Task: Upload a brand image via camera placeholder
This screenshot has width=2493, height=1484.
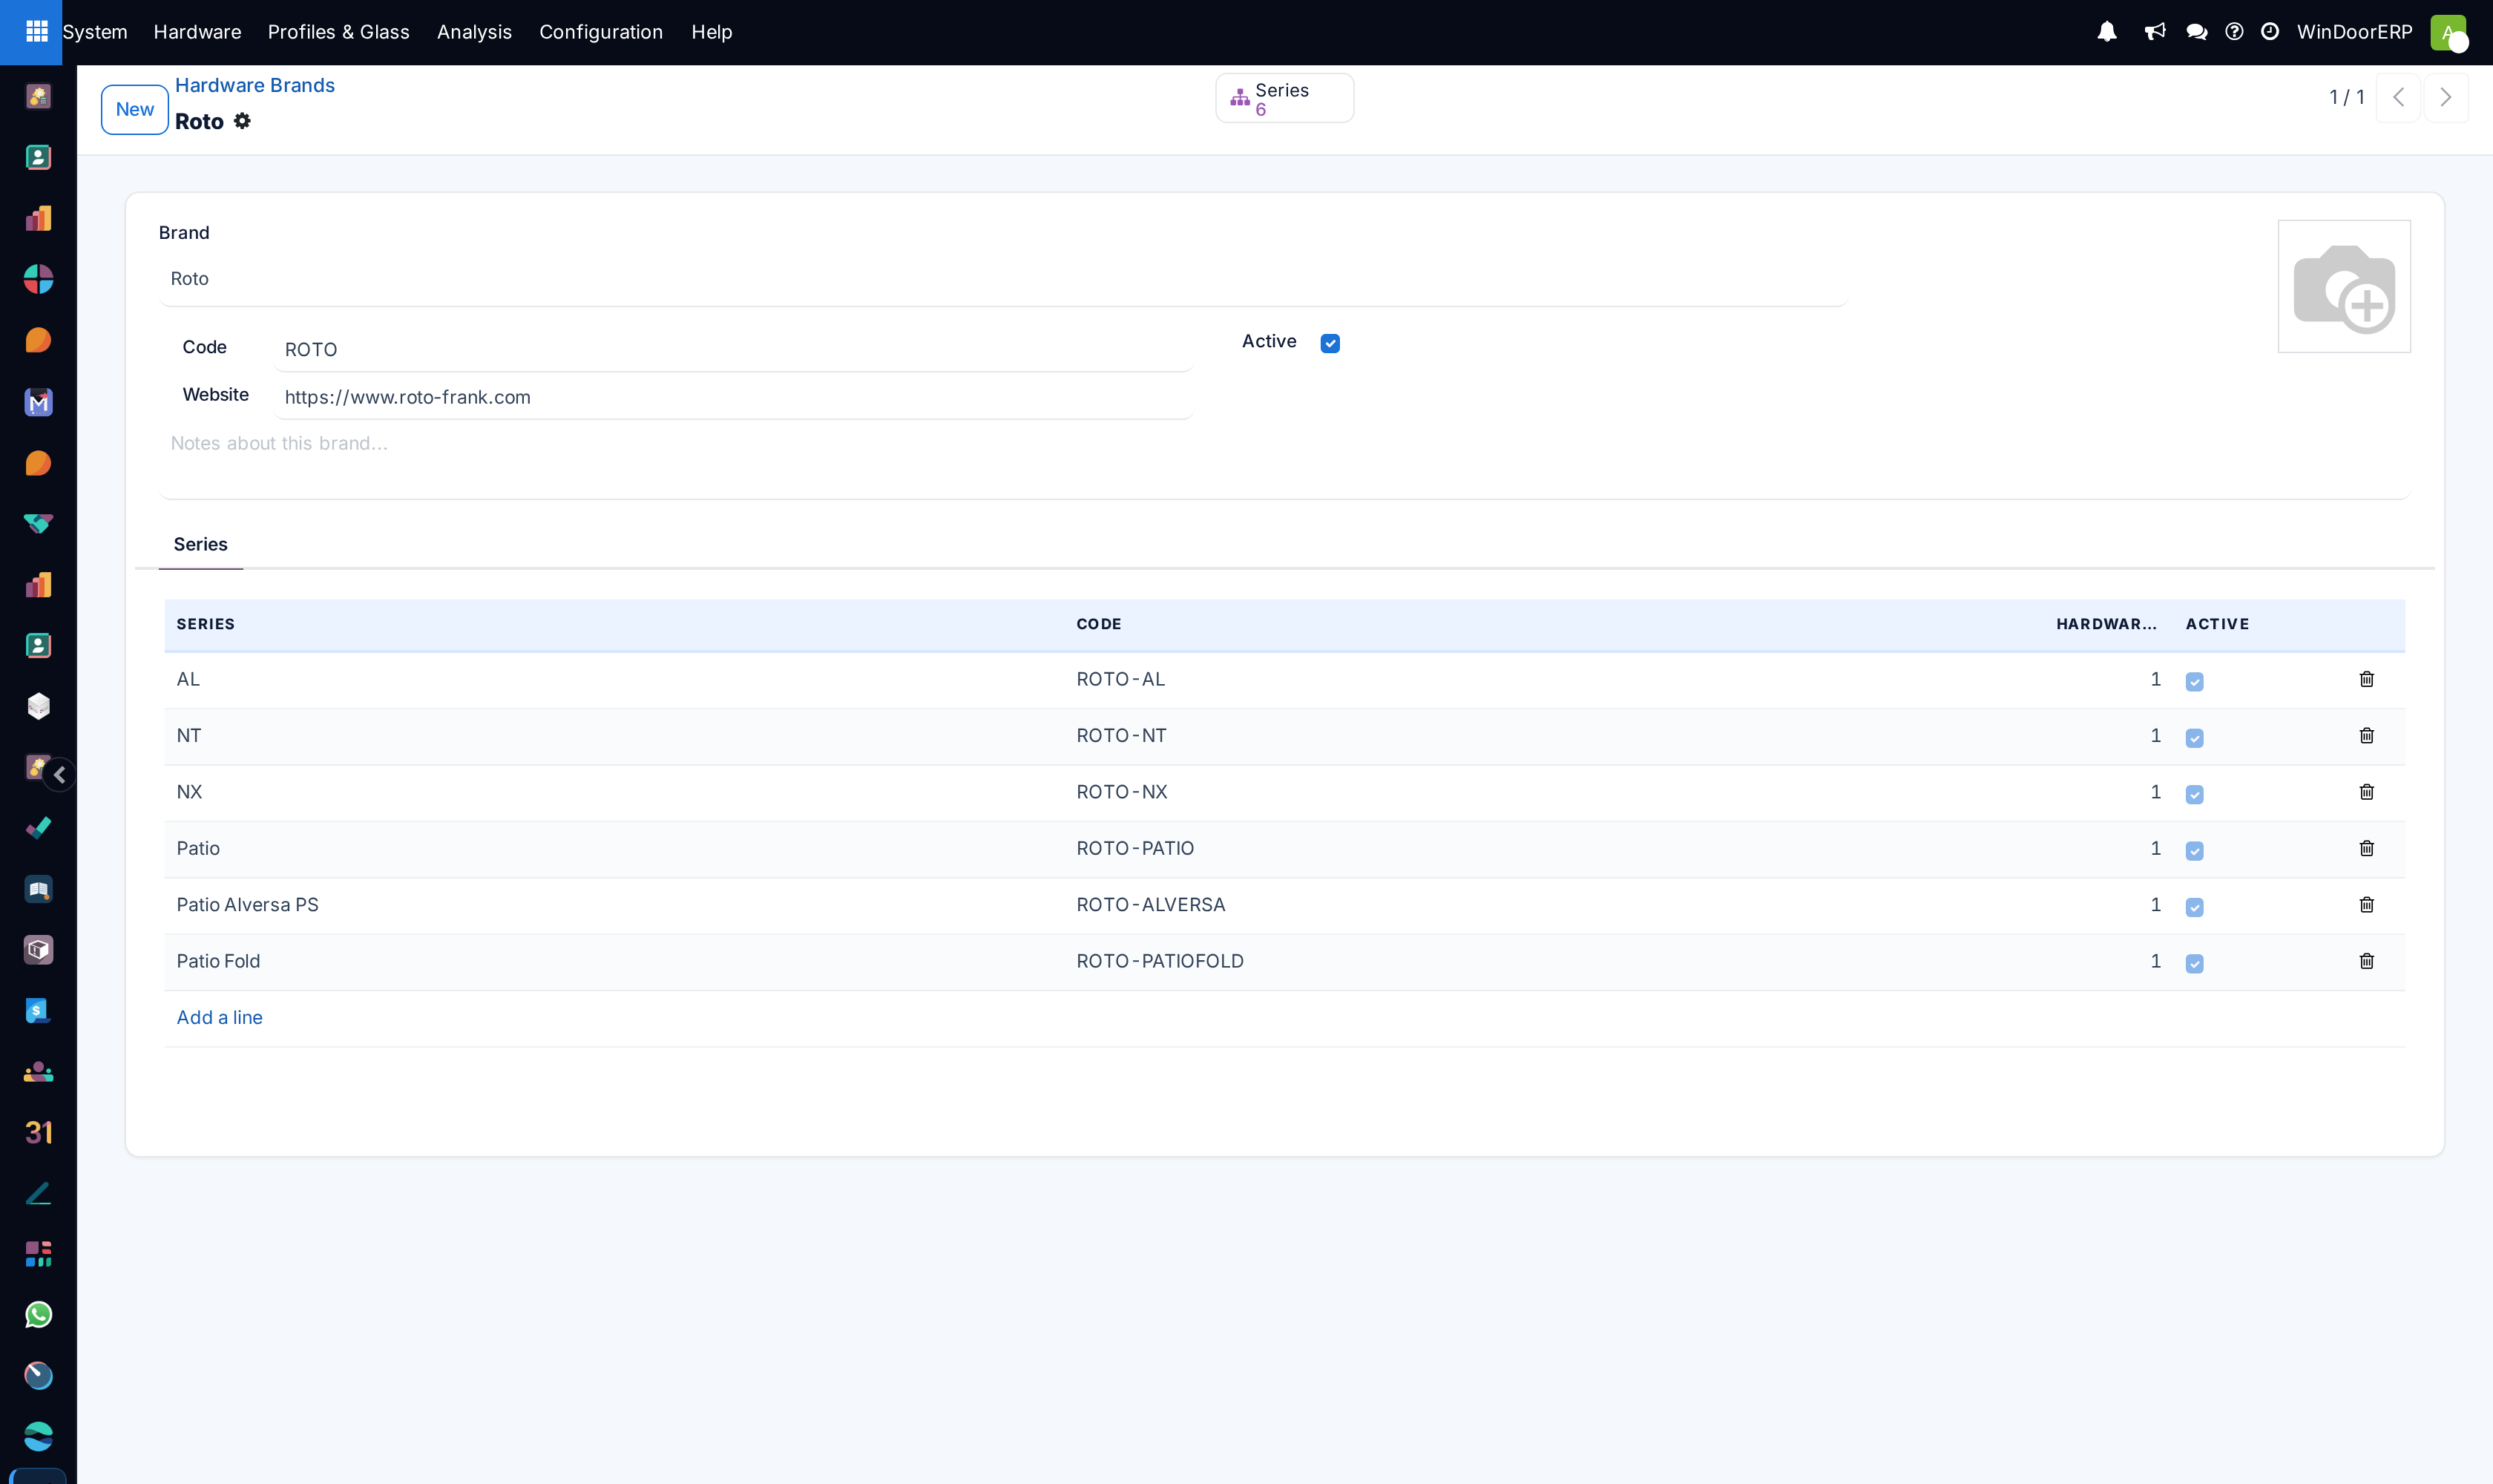Action: click(2344, 287)
